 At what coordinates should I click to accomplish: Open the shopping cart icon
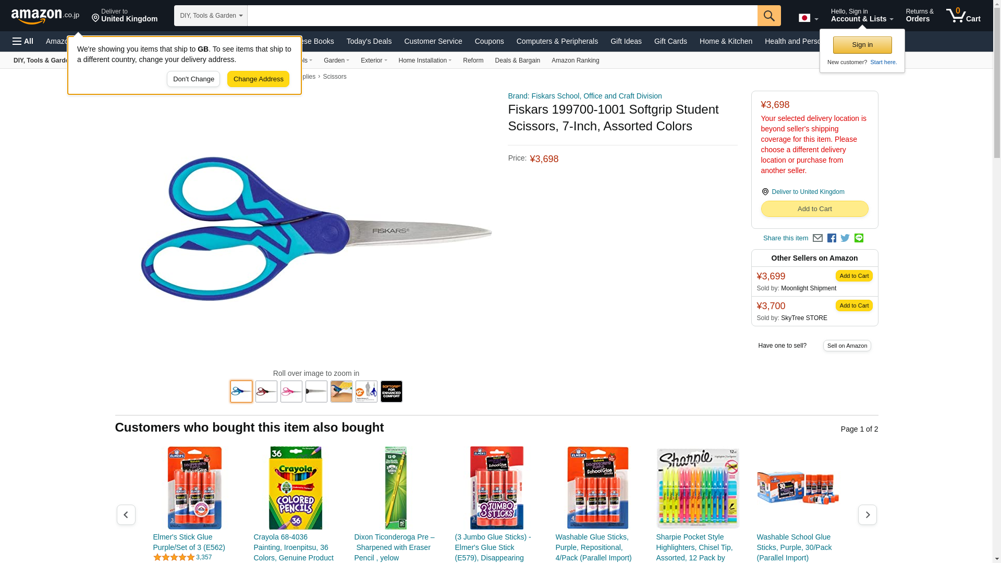point(963,15)
